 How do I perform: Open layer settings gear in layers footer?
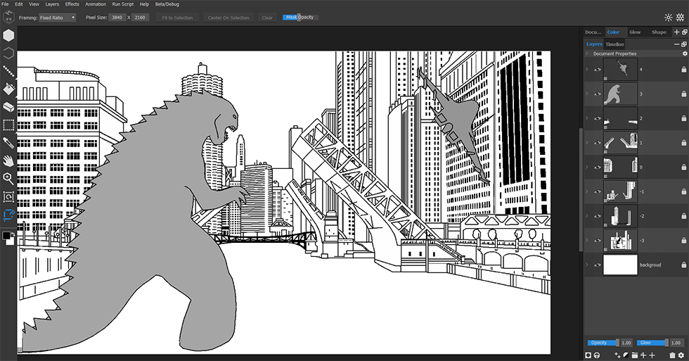[x=681, y=355]
